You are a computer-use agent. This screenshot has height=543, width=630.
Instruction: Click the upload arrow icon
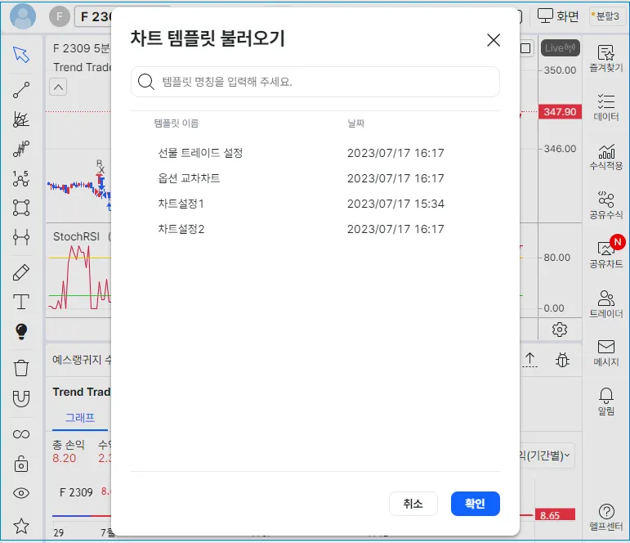[530, 360]
